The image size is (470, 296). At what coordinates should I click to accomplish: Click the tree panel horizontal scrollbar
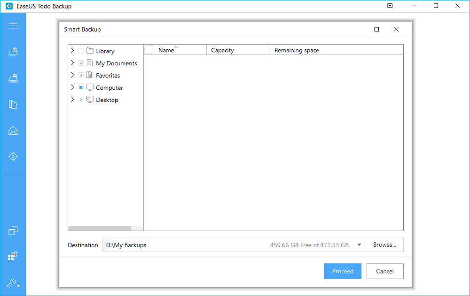(x=100, y=228)
